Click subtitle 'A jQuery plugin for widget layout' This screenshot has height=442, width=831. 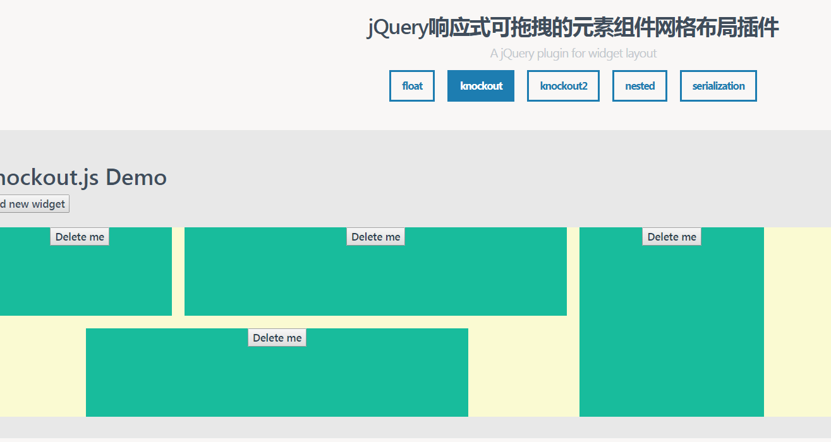tap(573, 54)
